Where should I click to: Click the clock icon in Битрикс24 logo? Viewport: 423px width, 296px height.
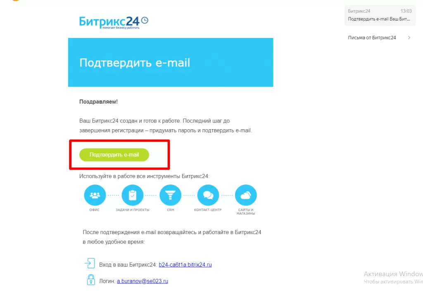click(x=145, y=20)
